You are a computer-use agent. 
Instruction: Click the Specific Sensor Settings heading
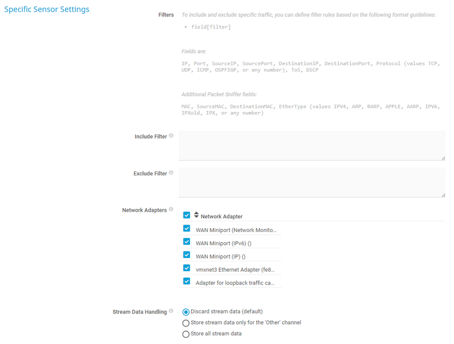pyautogui.click(x=47, y=9)
